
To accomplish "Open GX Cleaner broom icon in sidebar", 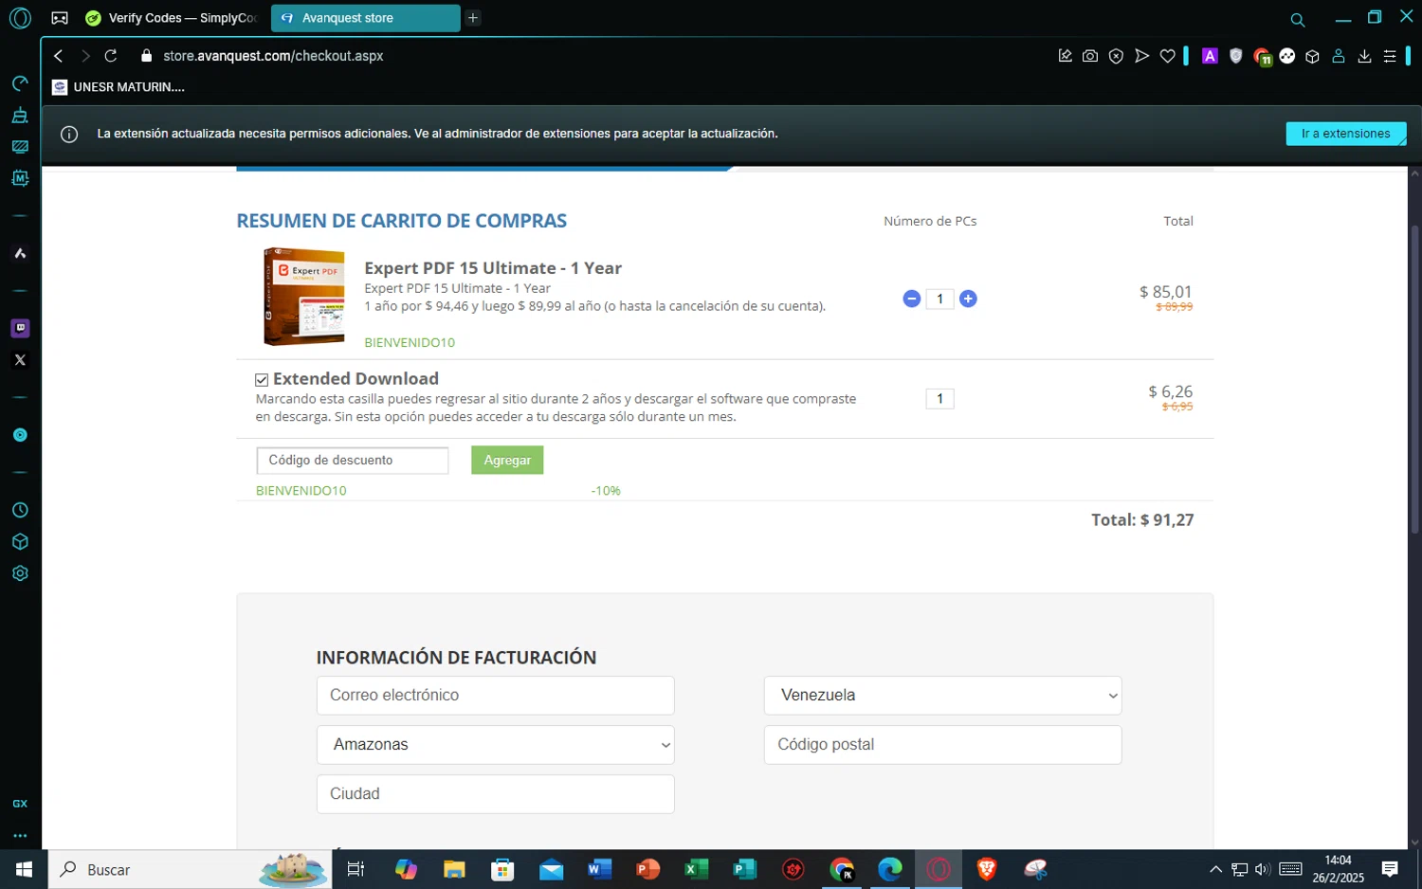I will tap(20, 116).
